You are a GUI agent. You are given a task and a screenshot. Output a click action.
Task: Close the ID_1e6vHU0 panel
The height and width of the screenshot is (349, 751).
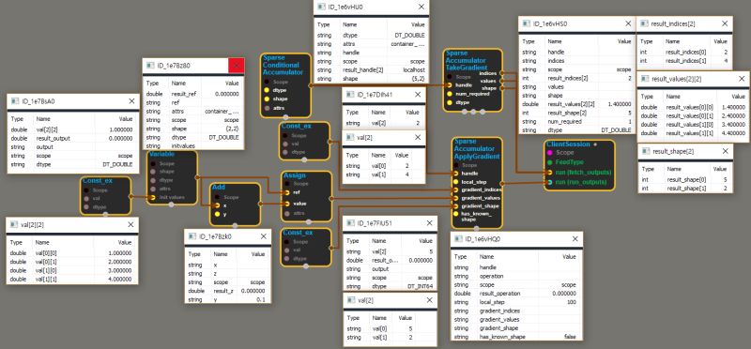point(421,7)
